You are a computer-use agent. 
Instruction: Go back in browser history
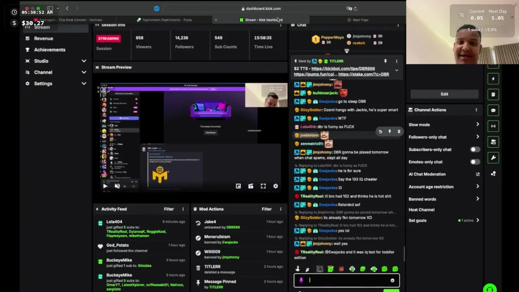point(67,9)
